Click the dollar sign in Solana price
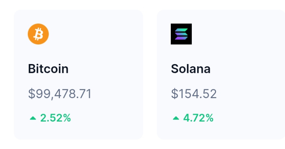 pos(175,94)
